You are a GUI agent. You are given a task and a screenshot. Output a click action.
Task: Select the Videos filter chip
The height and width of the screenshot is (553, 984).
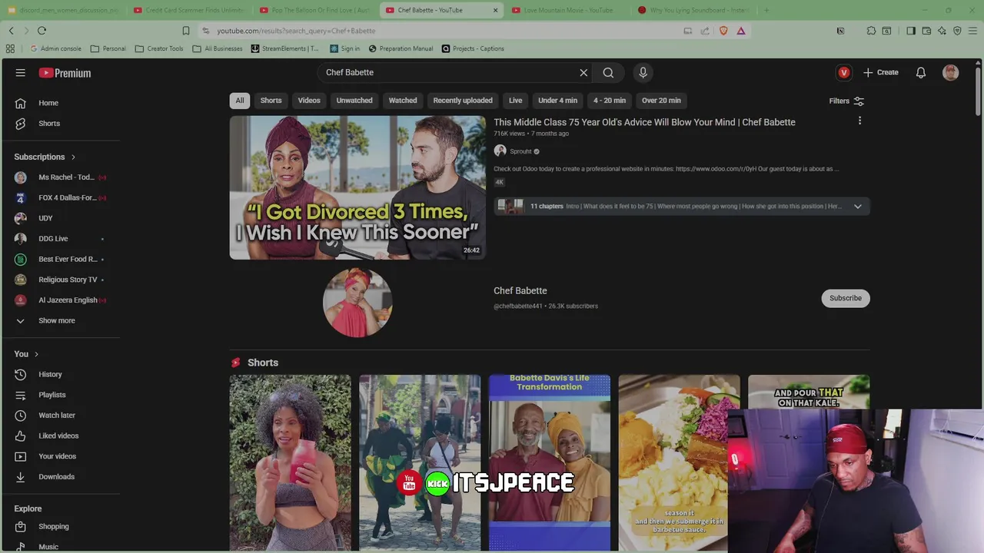point(309,101)
